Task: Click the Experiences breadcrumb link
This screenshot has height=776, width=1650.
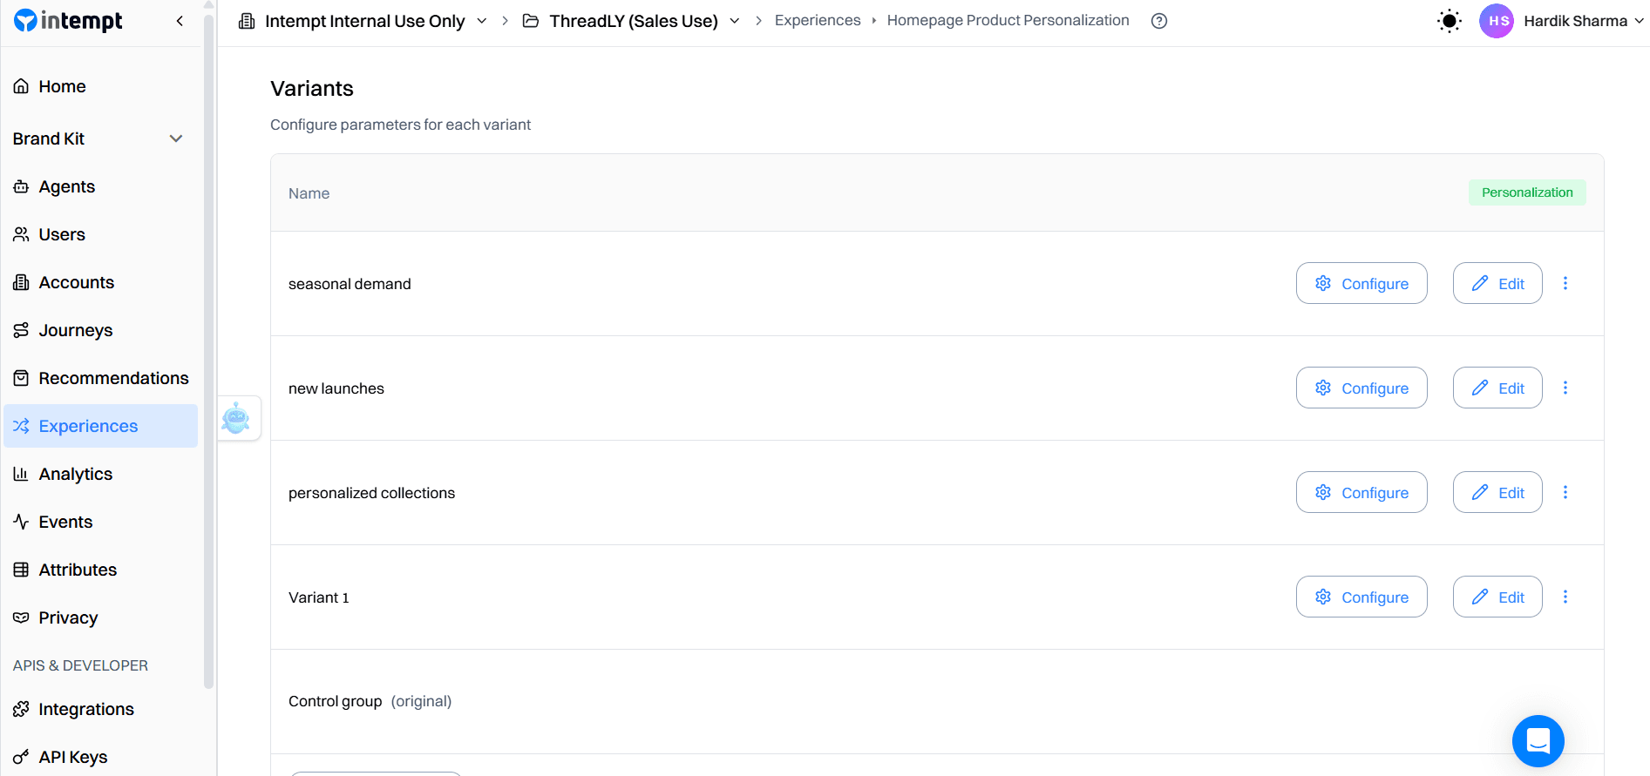Action: (x=818, y=21)
